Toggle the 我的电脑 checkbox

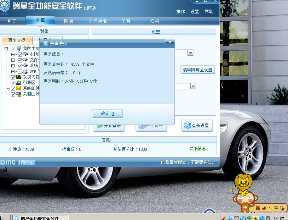tap(13, 49)
